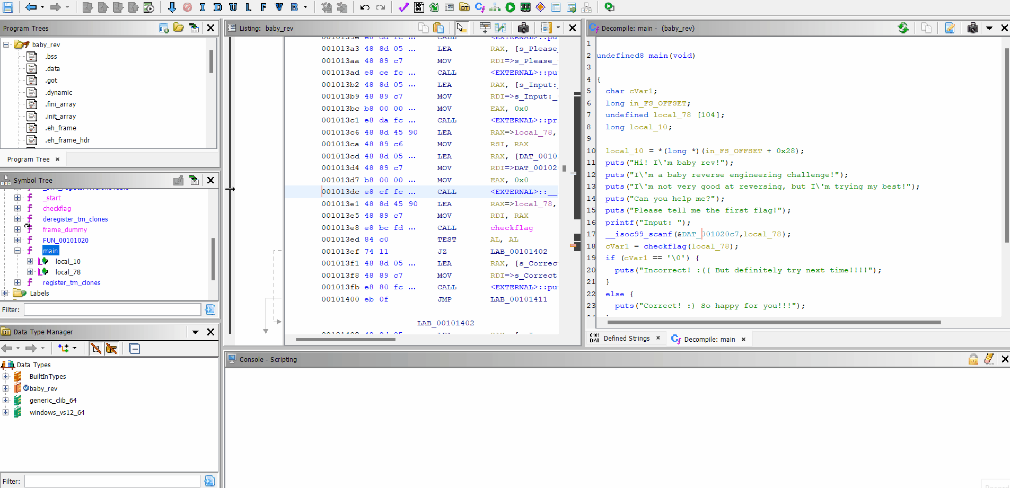Collapse the baby_rev node in Program Trees
The image size is (1010, 488).
(x=7, y=45)
